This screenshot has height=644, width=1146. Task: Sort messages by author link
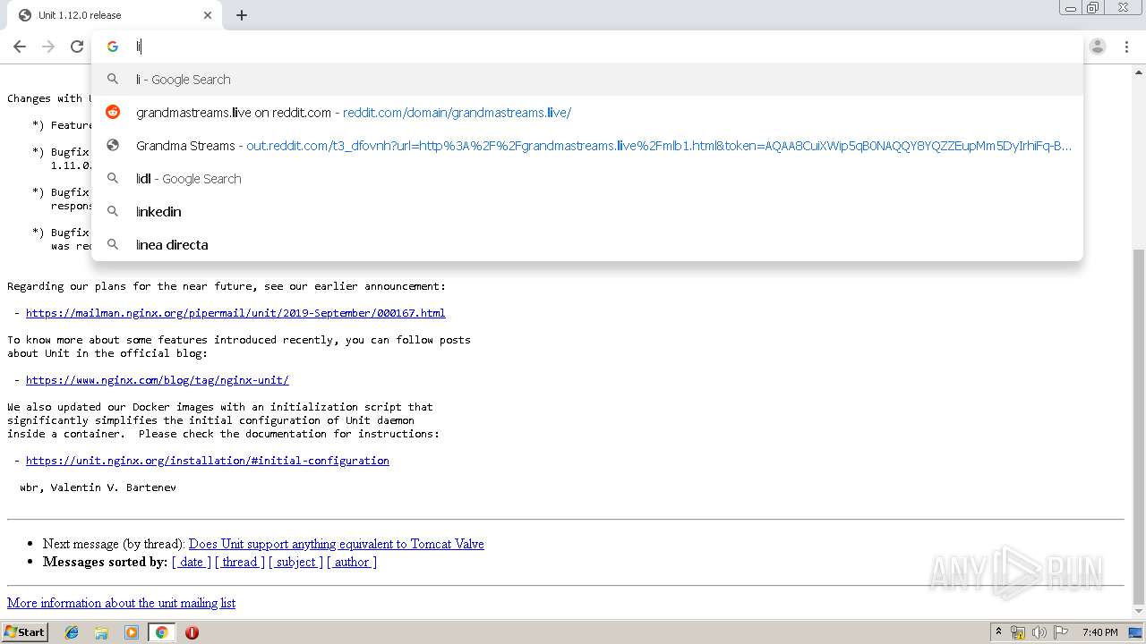(x=352, y=562)
